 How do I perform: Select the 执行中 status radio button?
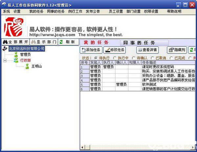tap(115, 58)
